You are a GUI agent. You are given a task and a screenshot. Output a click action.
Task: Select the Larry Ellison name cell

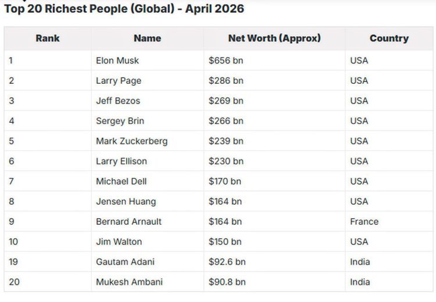(121, 161)
